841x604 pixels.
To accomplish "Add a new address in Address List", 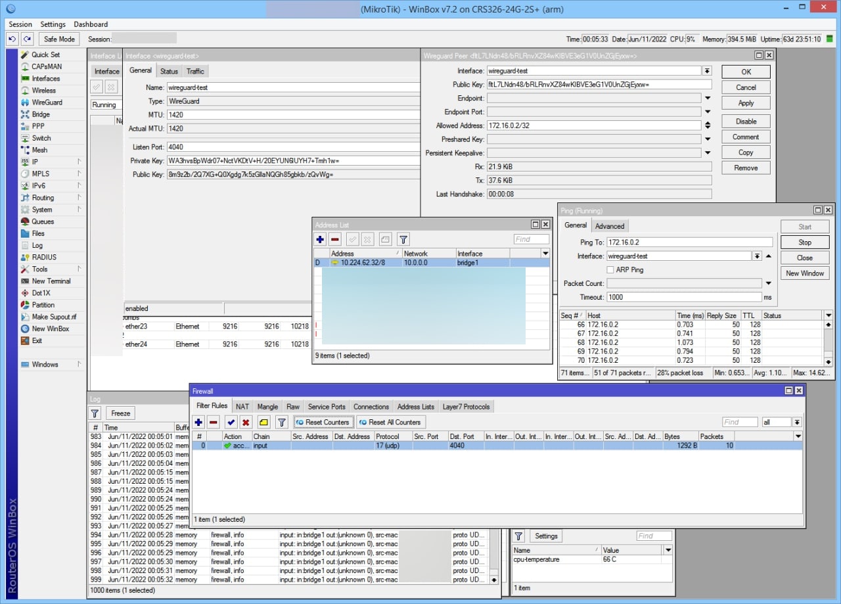I will [320, 240].
